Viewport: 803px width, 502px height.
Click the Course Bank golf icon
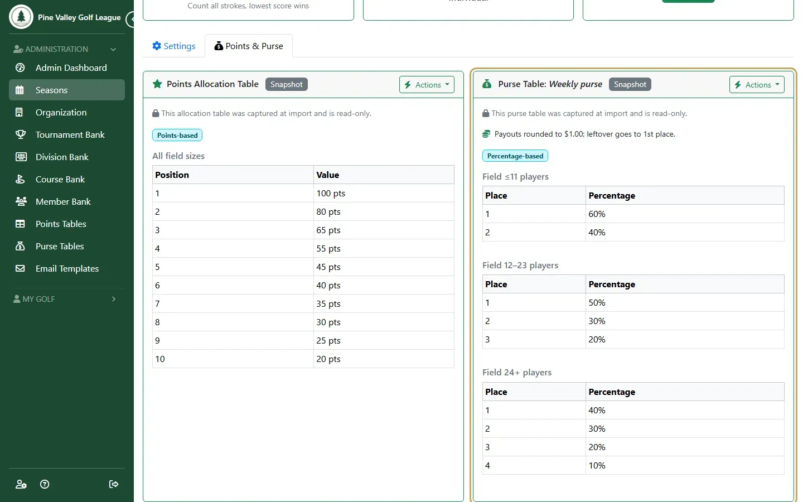pos(20,179)
